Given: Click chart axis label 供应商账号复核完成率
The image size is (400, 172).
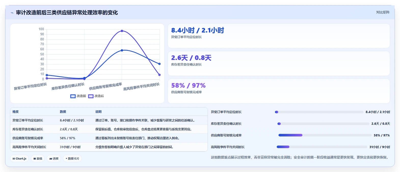Looking at the screenshot, I should 105,86.
